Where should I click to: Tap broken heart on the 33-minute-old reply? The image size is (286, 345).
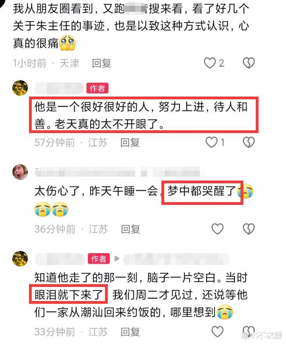[x=249, y=331]
